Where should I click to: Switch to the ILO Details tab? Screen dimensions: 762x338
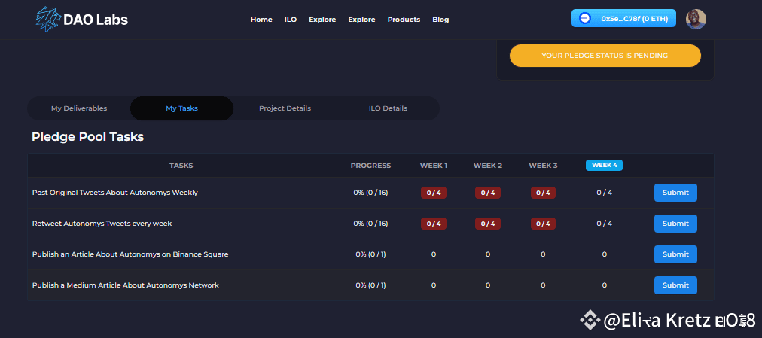pos(388,108)
